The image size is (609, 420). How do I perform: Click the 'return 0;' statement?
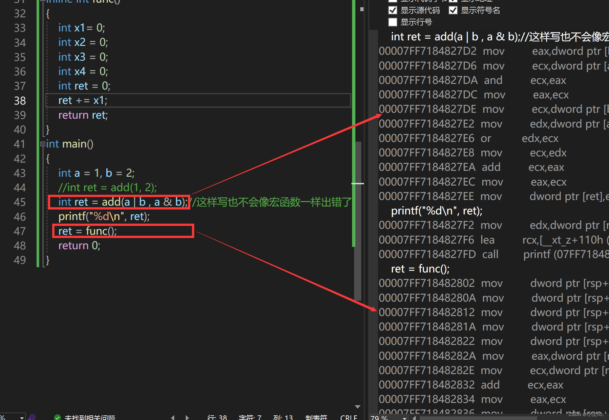point(79,246)
